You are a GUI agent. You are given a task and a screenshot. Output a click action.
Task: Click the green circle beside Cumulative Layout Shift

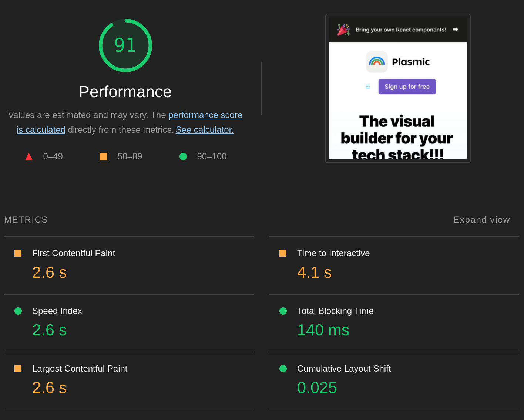(x=283, y=369)
